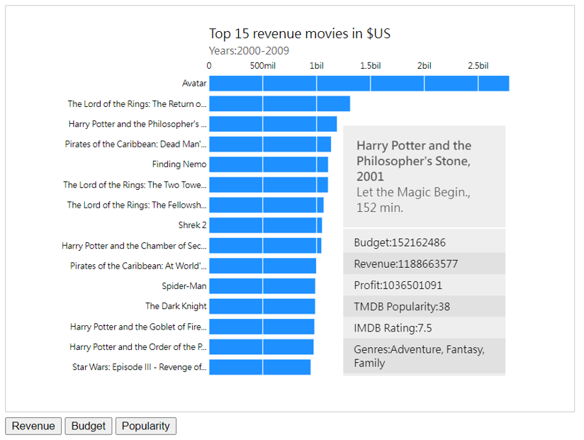This screenshot has height=440, width=584.
Task: Click the Revenue row in tooltip
Action: pos(425,264)
